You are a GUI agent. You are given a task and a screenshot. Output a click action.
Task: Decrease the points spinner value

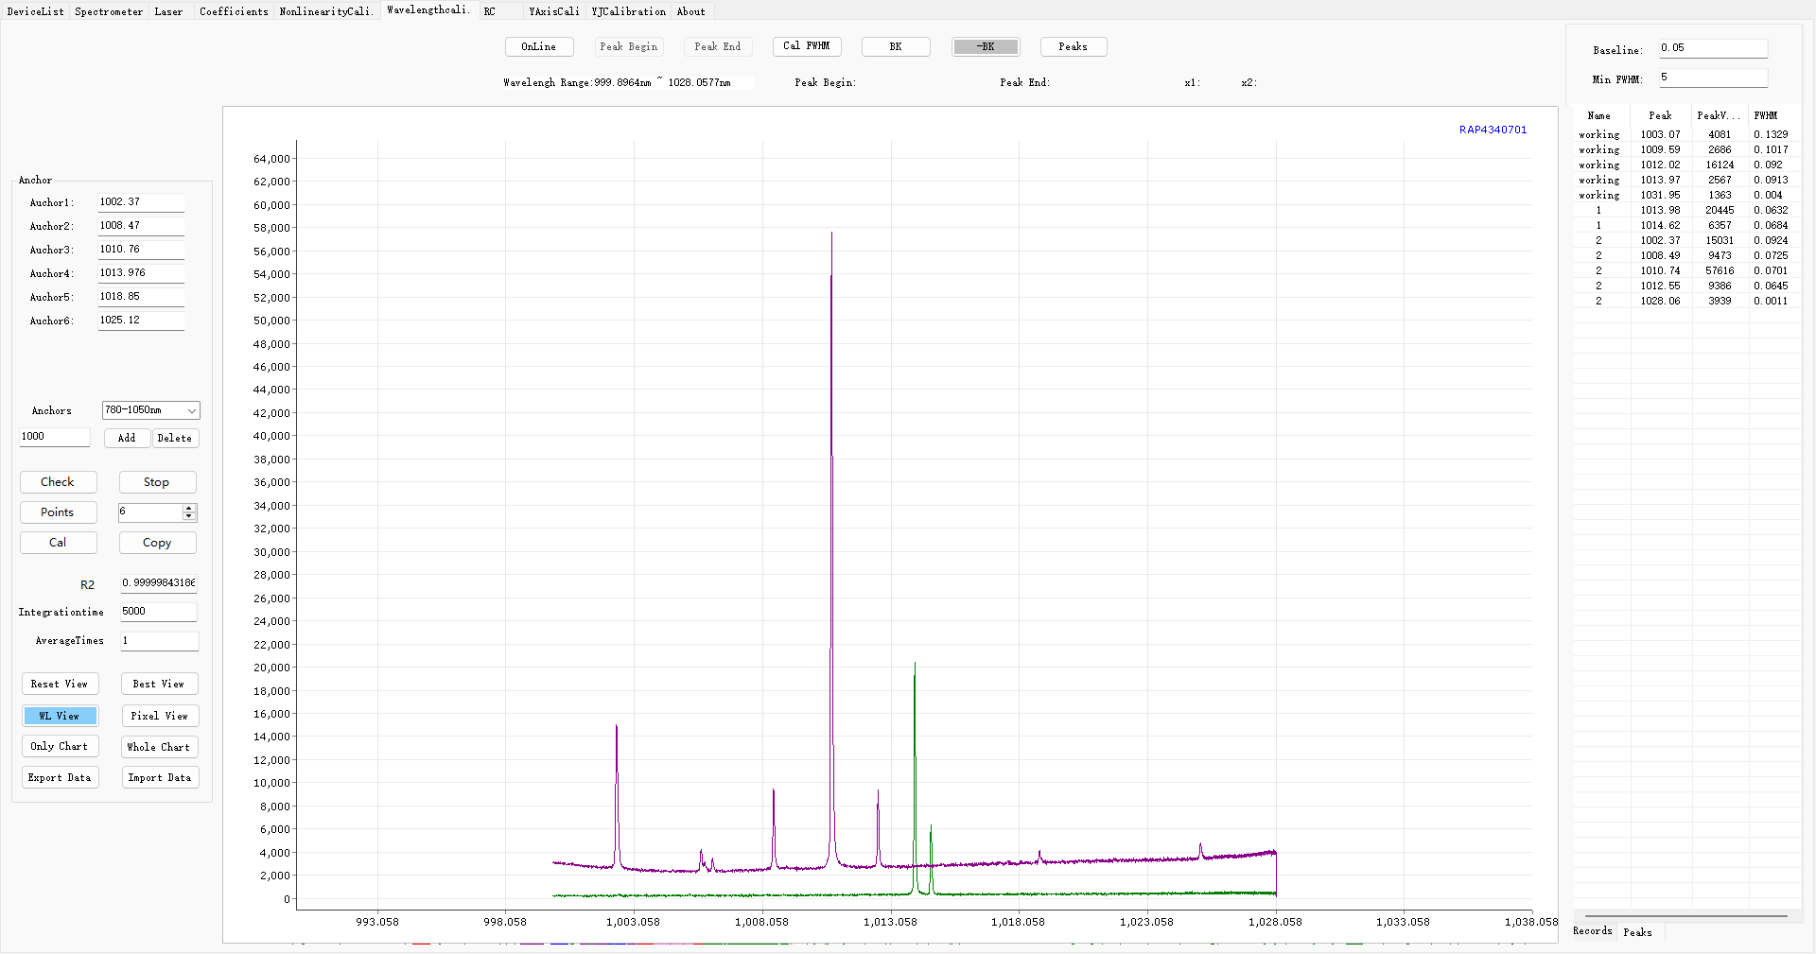189,516
